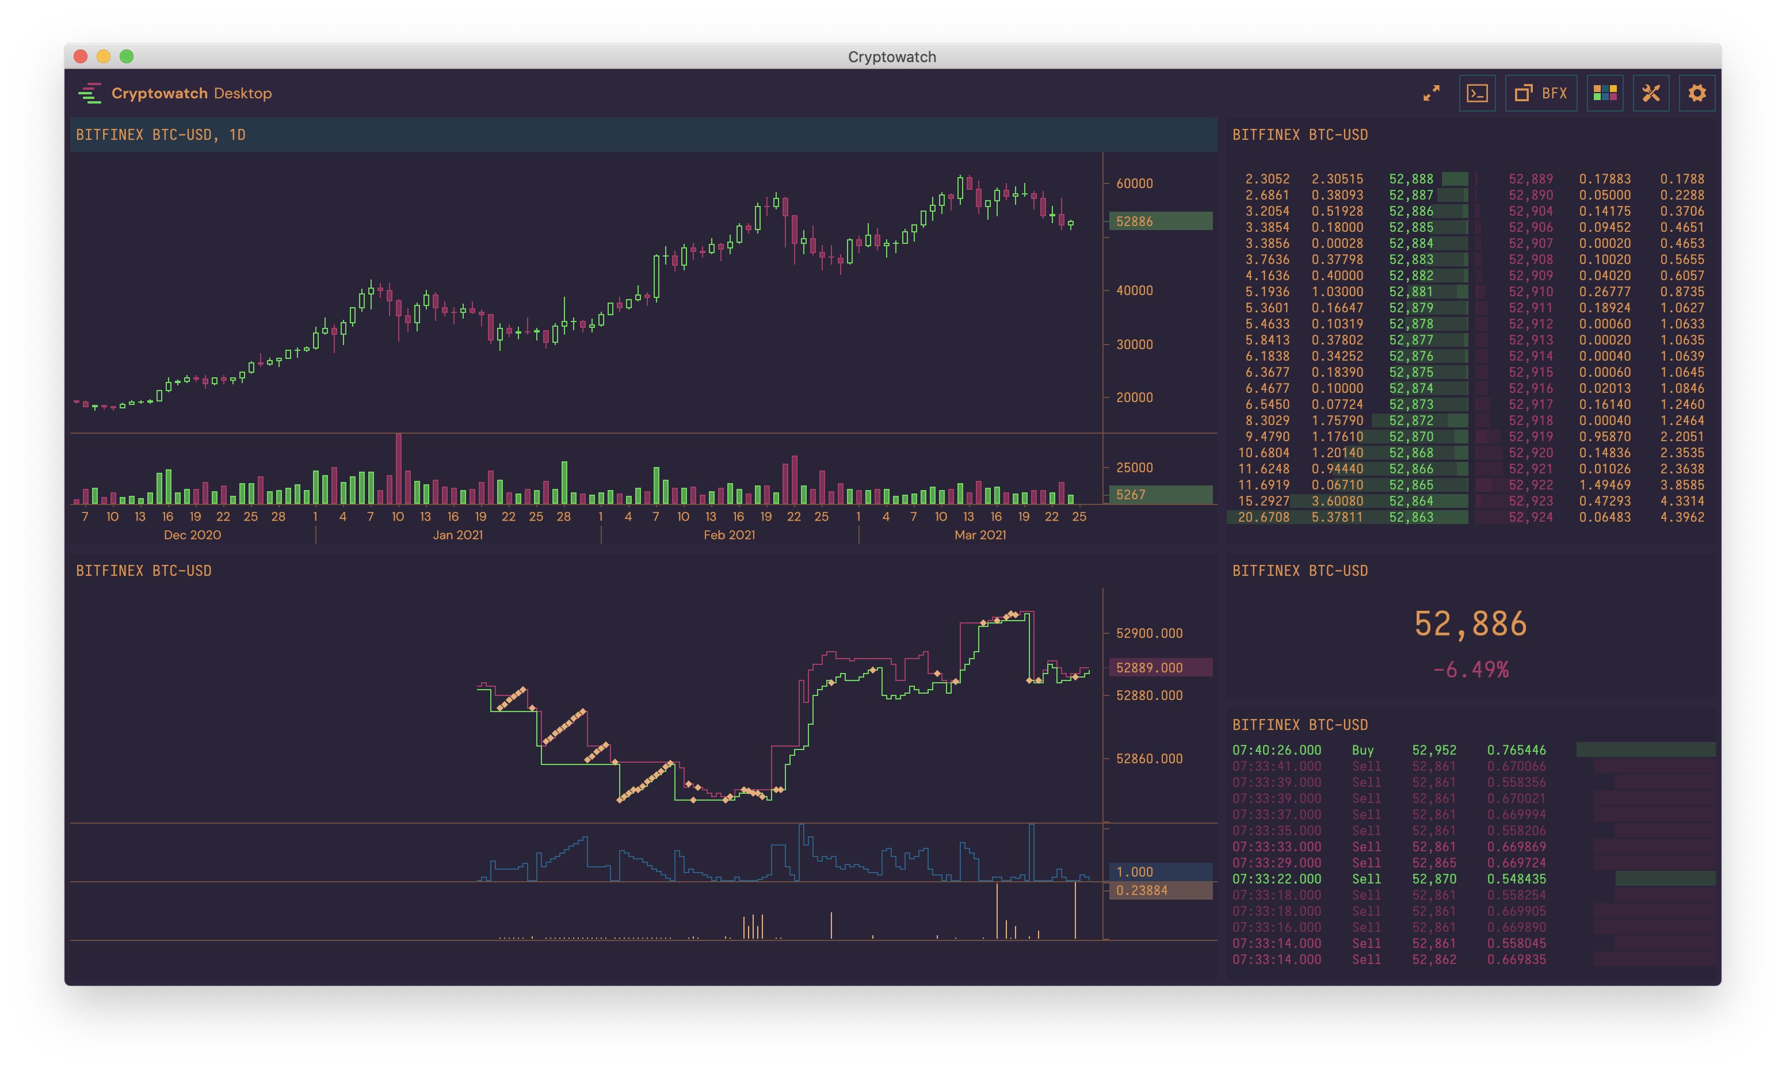Click the yellow minimize window button
The height and width of the screenshot is (1071, 1786).
click(104, 56)
